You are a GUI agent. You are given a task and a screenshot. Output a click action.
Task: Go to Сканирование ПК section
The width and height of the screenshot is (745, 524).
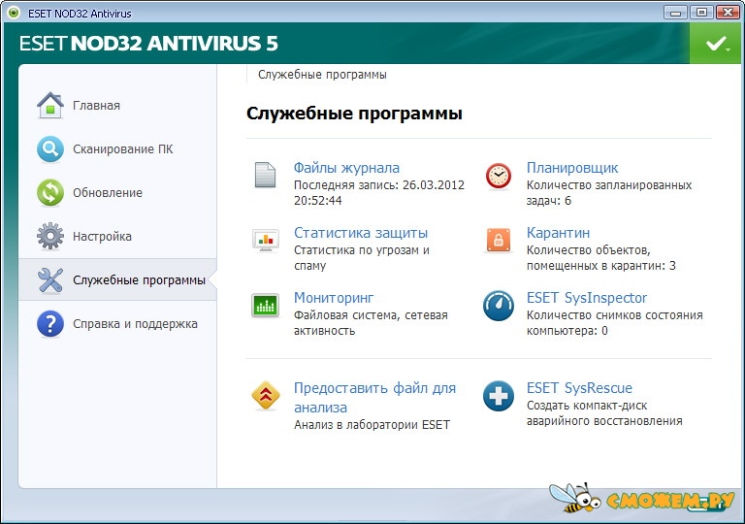(122, 149)
